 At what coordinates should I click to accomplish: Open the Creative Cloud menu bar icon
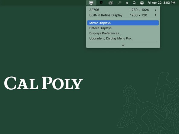click(x=111, y=3)
